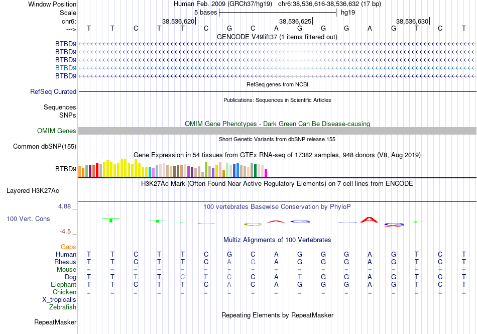Click the Short Genetic Variants from dbSNP title
The image size is (477, 334).
coord(277,139)
